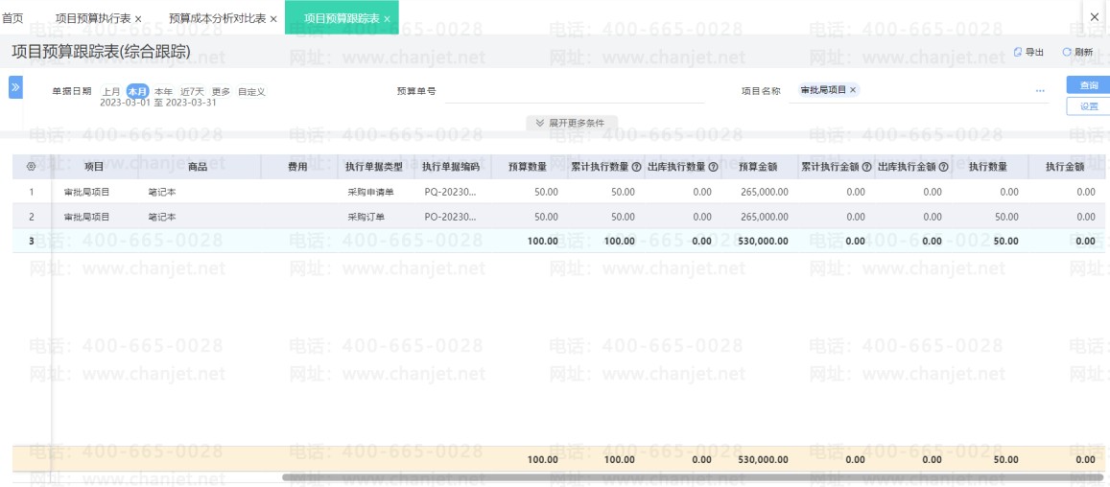Click the export icon labeled 导出
The height and width of the screenshot is (487, 1110).
tap(1019, 52)
